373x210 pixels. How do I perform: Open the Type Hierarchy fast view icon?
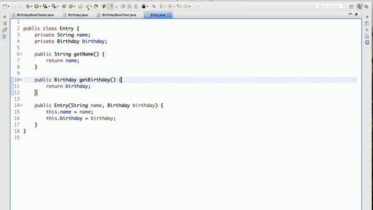5,30
